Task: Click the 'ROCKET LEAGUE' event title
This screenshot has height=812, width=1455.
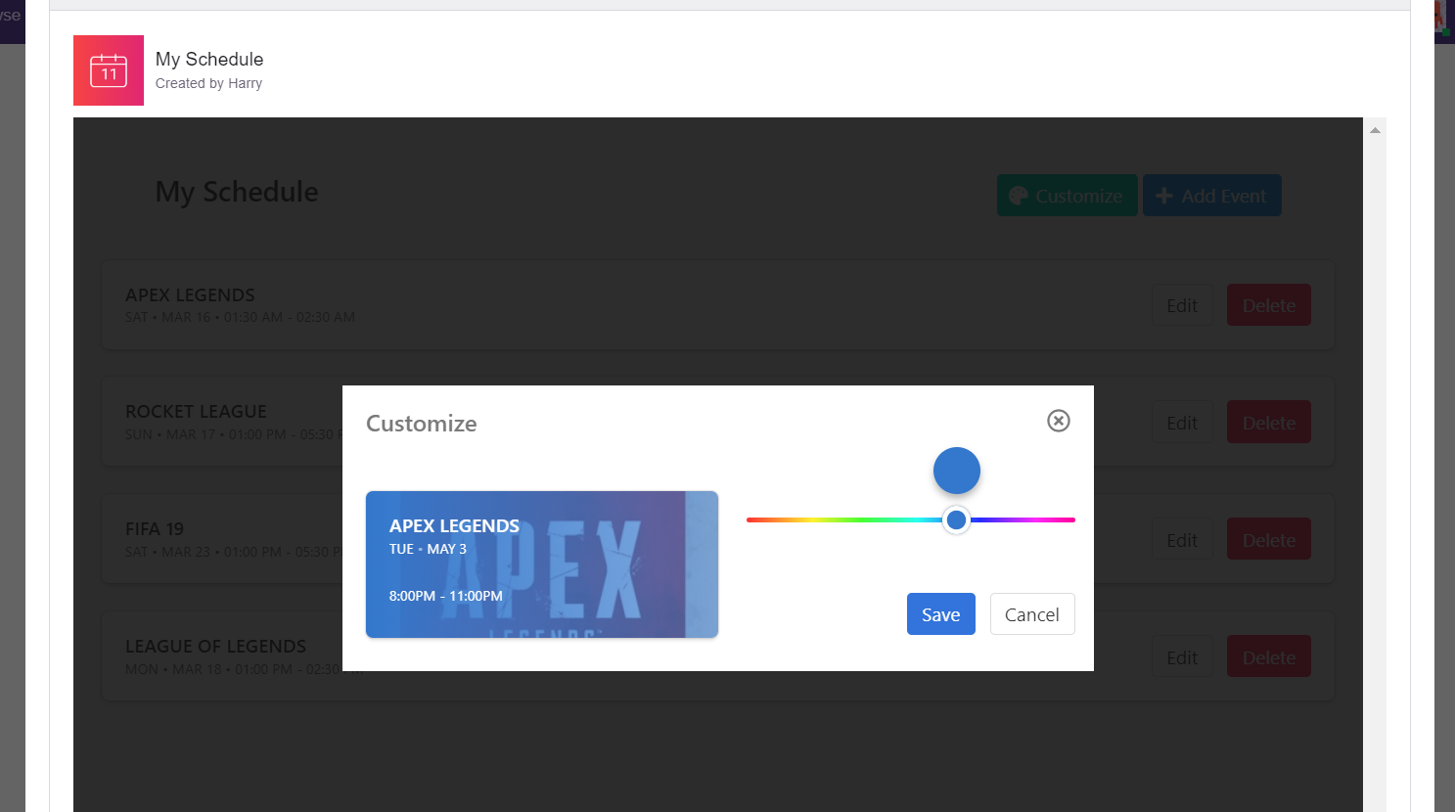Action: click(x=196, y=412)
